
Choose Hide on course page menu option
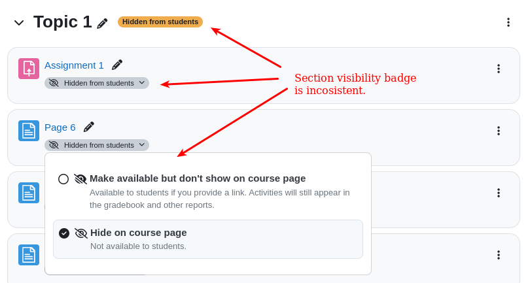(x=208, y=239)
